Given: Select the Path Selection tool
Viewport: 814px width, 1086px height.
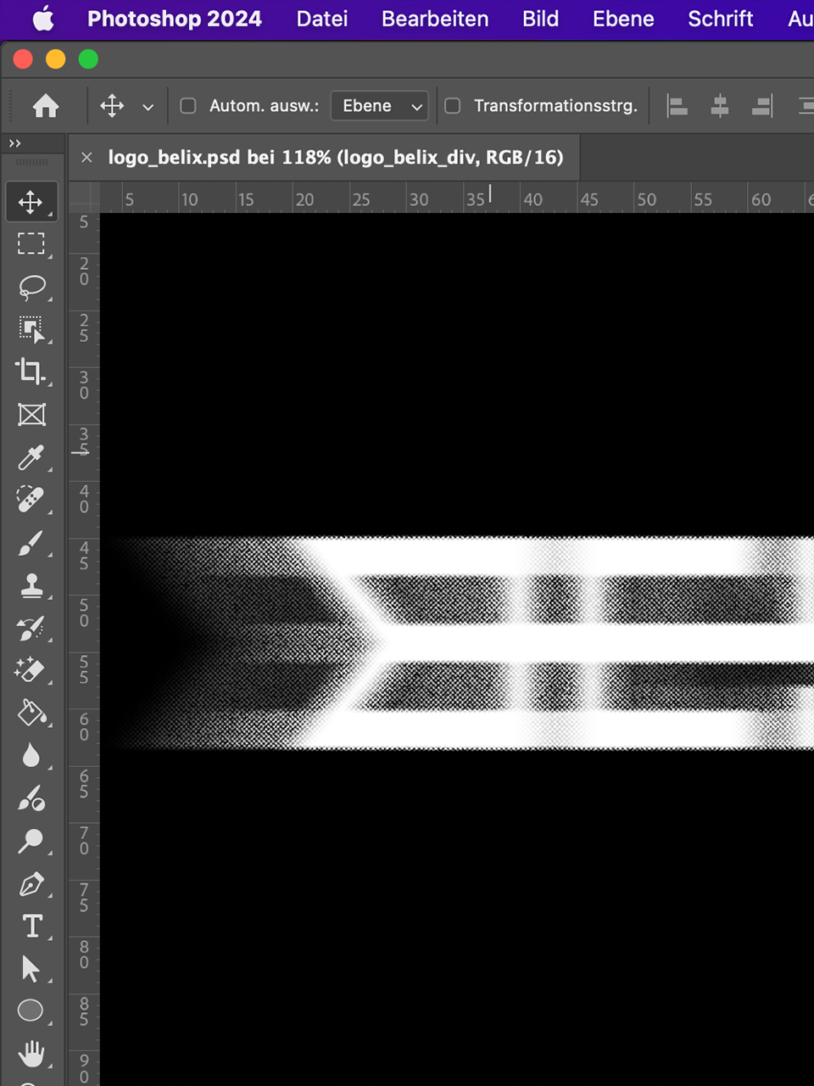Looking at the screenshot, I should pyautogui.click(x=31, y=968).
